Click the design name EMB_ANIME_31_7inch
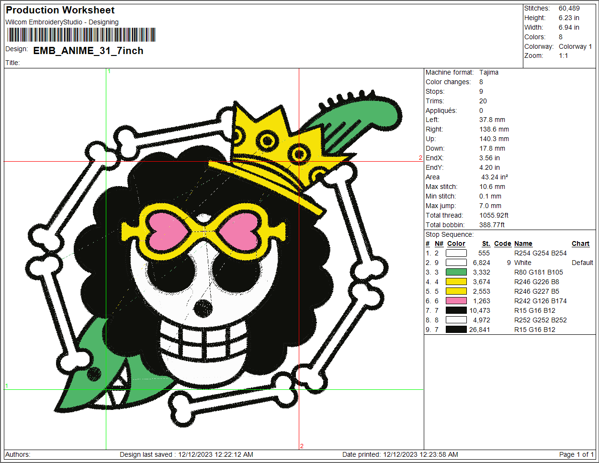 point(88,51)
